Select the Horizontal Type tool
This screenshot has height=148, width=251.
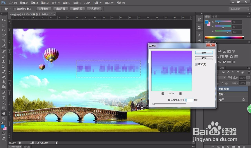click(x=4, y=98)
